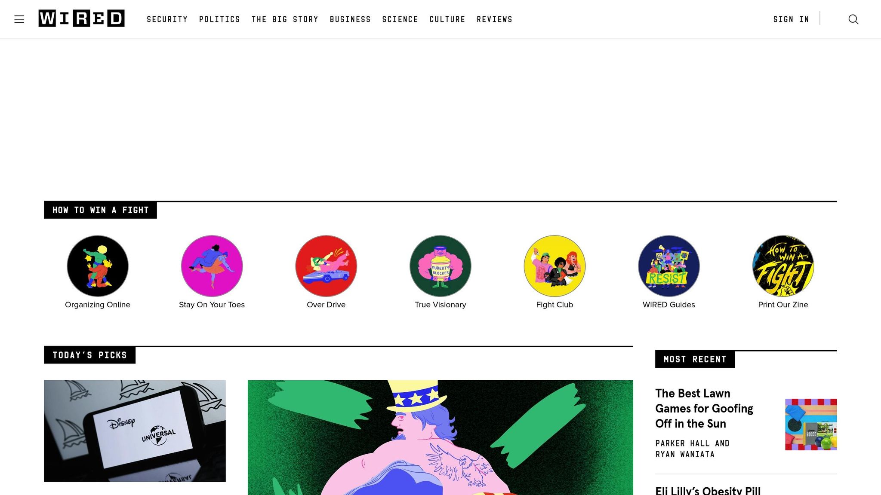Open the Politics menu item
881x495 pixels.
coord(220,19)
